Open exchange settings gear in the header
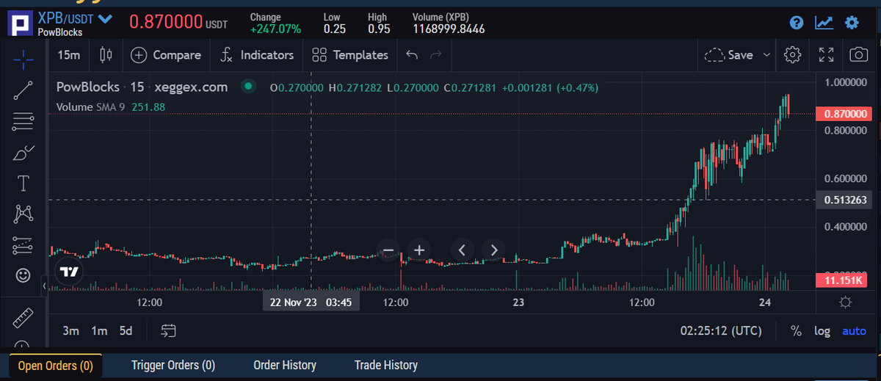 (852, 23)
